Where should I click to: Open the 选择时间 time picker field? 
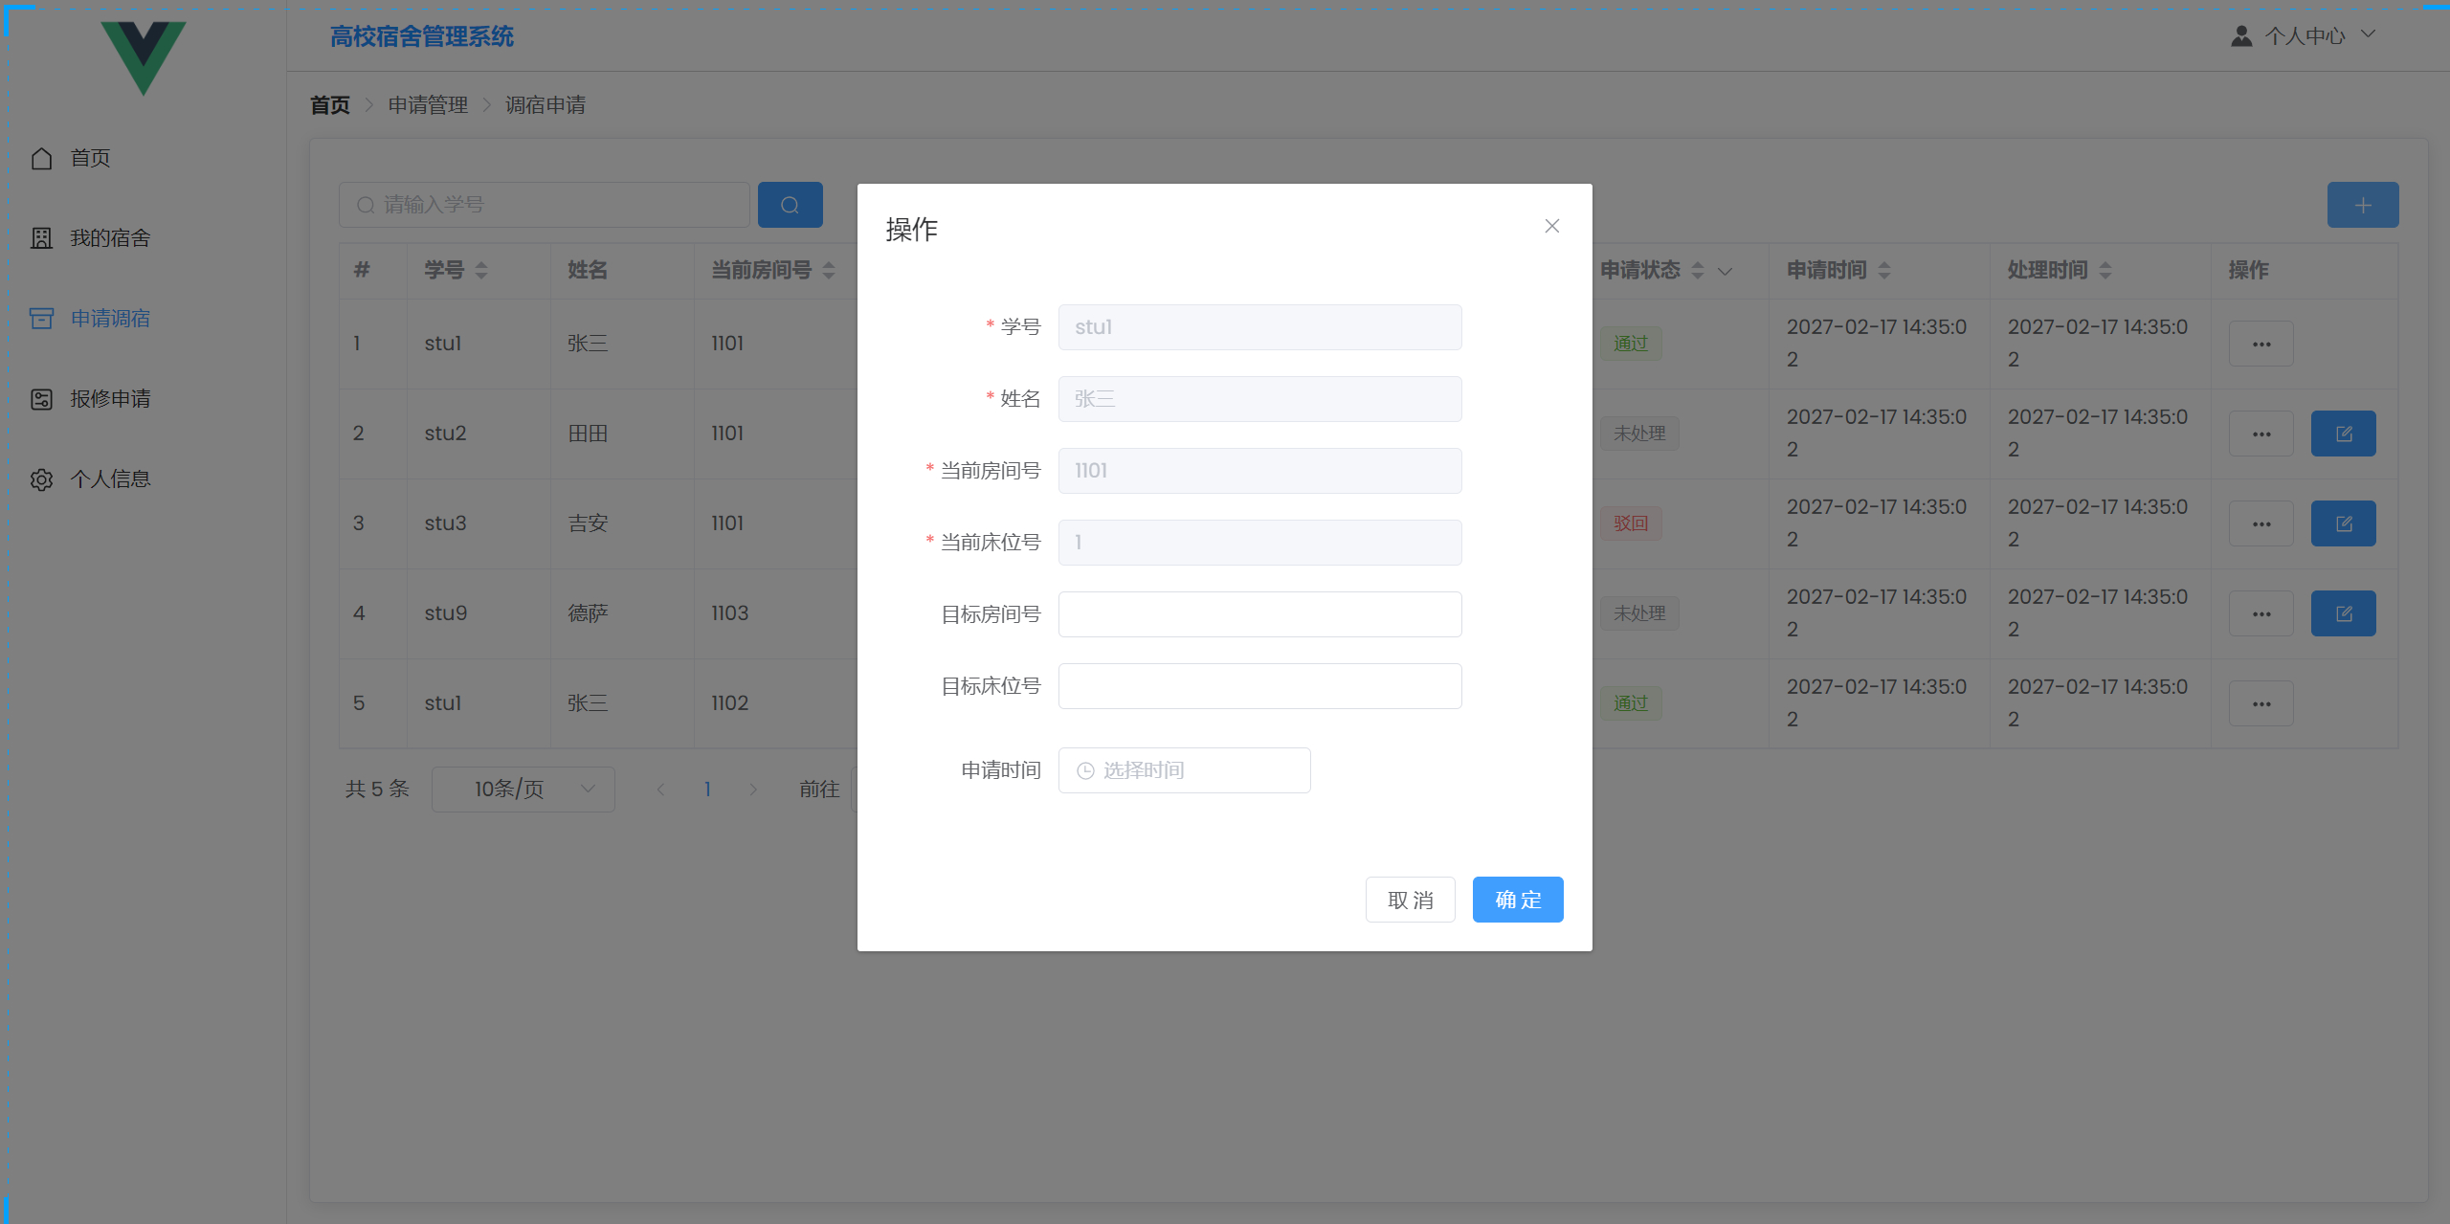1184,770
